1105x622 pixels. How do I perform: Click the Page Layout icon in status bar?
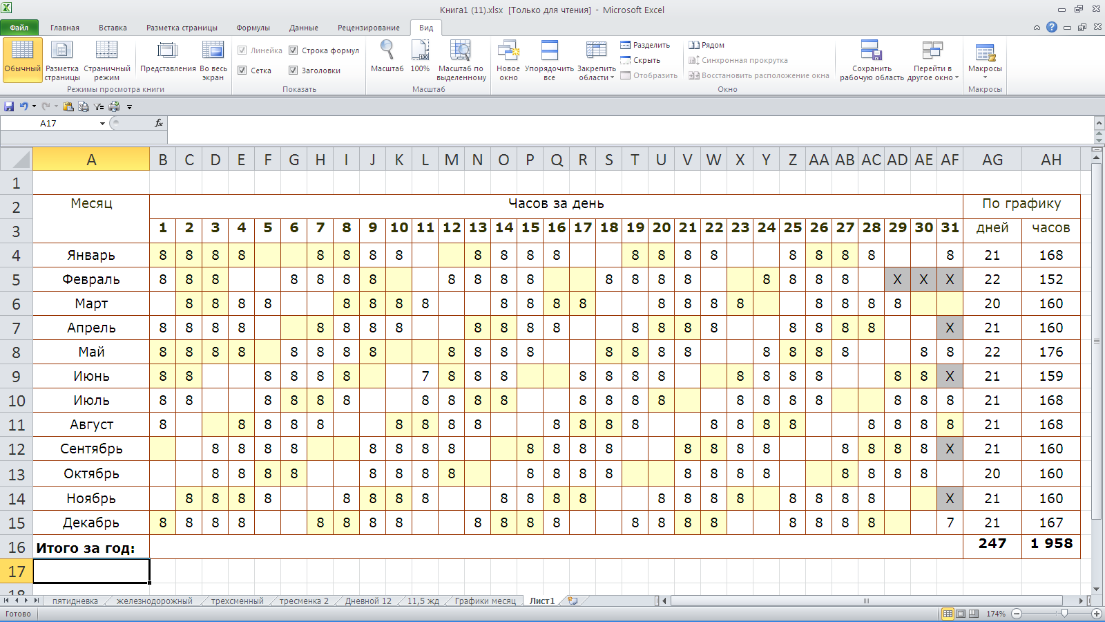coord(961,614)
